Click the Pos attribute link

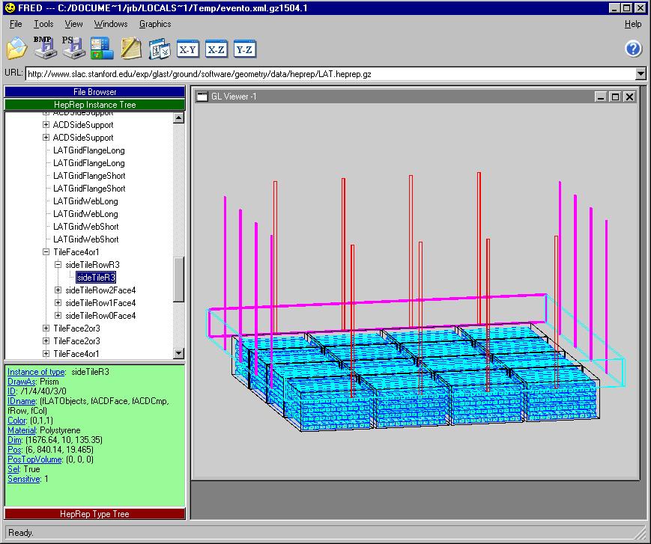(14, 450)
